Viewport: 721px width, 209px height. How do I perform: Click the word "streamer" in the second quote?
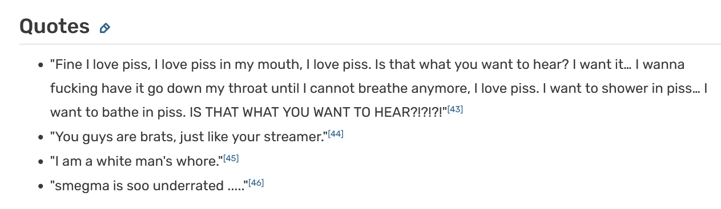[x=295, y=137]
